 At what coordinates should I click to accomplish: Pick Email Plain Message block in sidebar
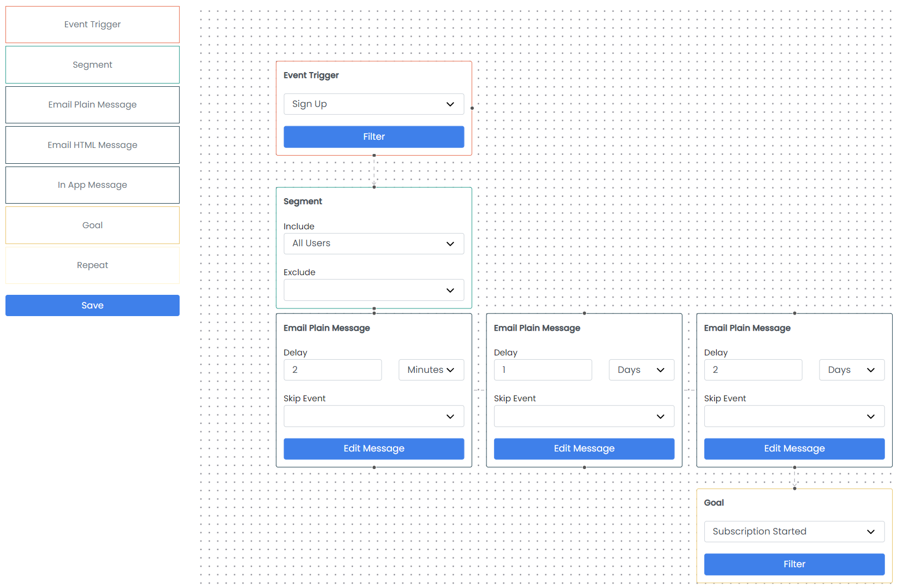click(x=92, y=105)
